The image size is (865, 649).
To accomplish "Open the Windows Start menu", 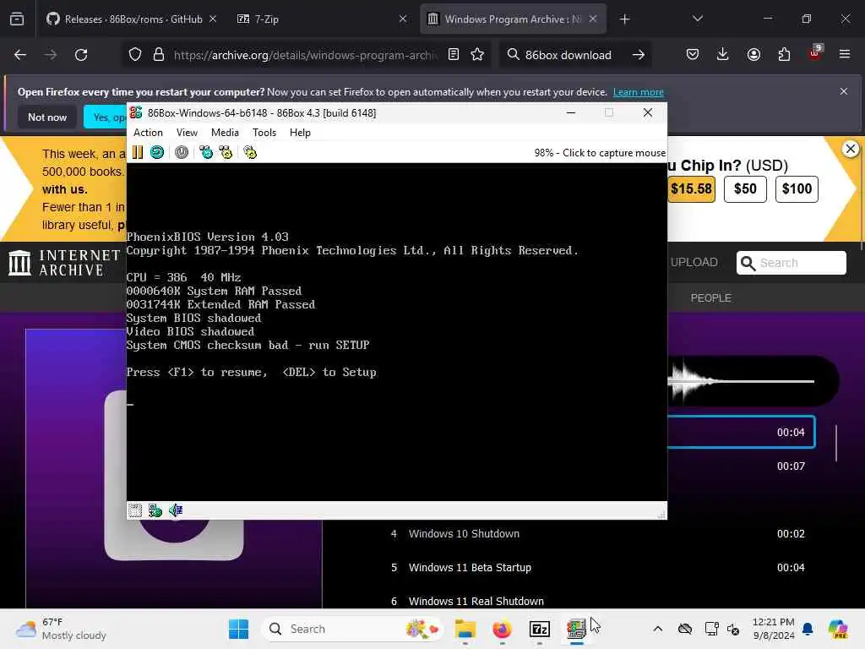I will click(238, 629).
